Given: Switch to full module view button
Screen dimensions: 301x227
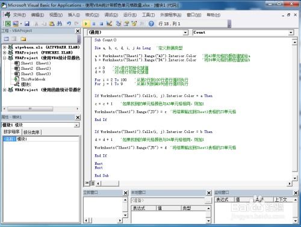Looking at the screenshot, I should pos(92,183).
